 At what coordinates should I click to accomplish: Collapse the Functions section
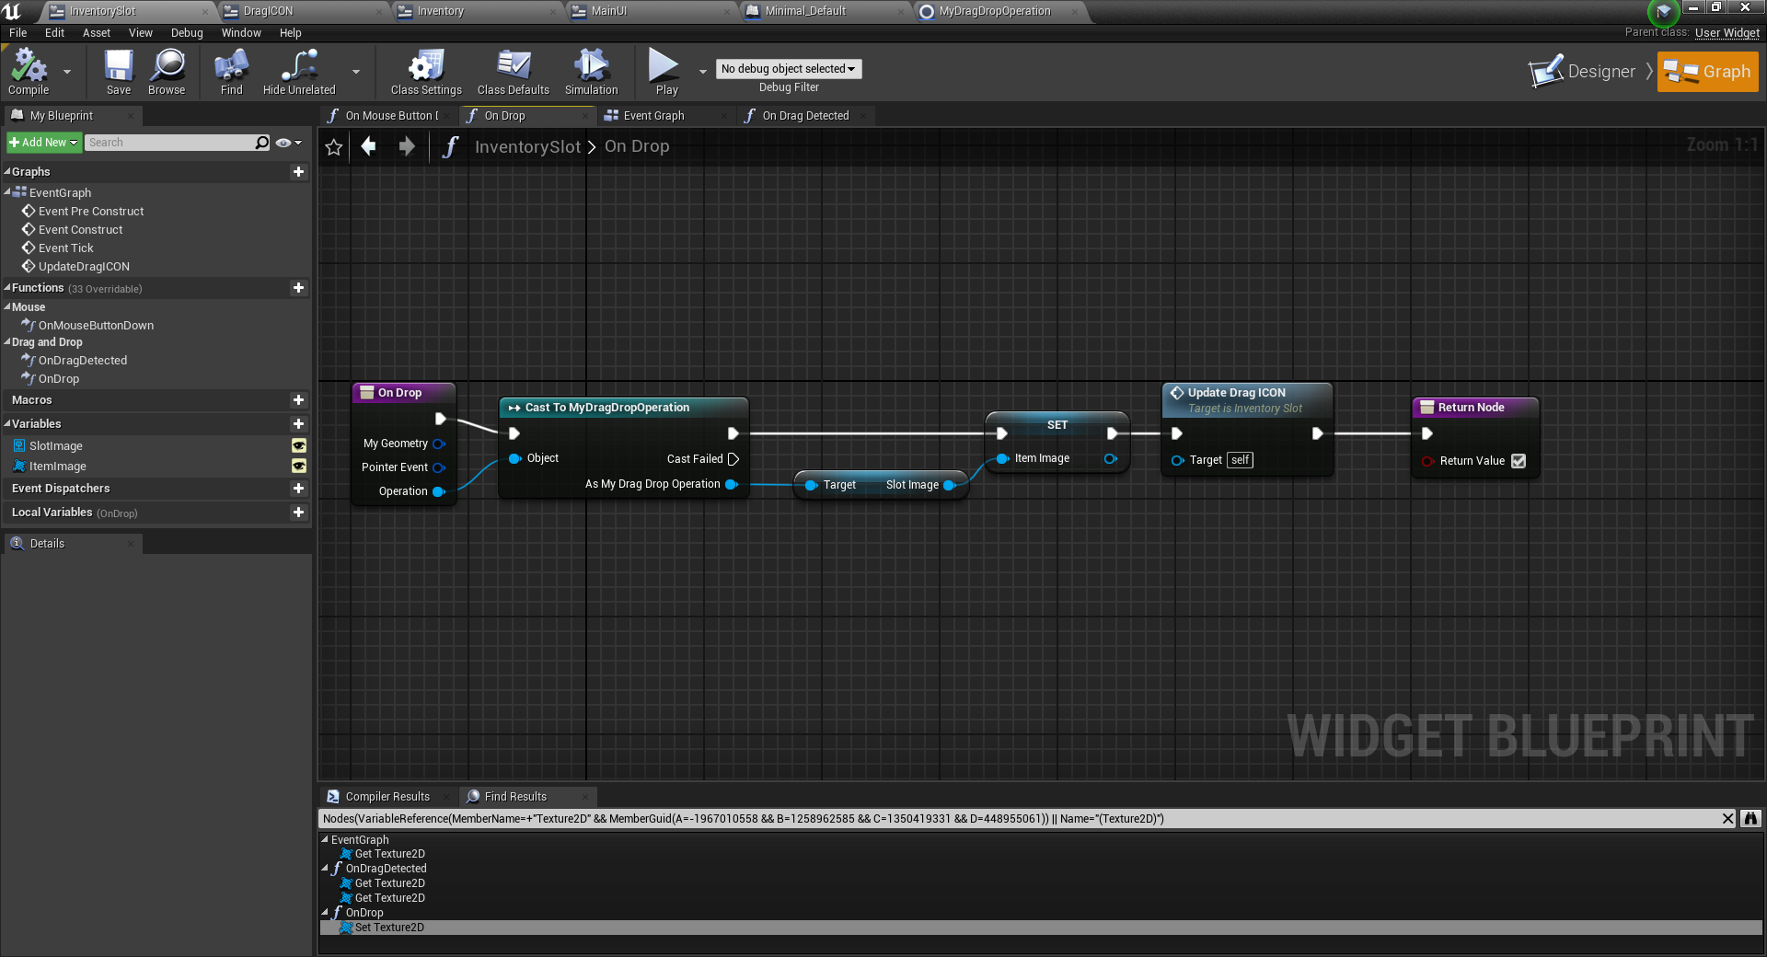[x=7, y=288]
